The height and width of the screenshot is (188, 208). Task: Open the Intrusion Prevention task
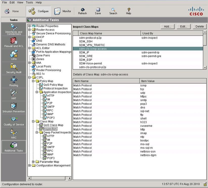pos(14,108)
